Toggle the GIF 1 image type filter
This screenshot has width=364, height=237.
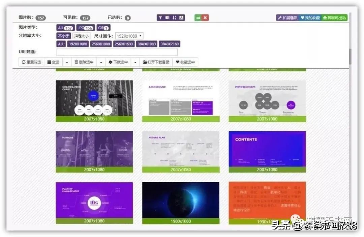(103, 28)
